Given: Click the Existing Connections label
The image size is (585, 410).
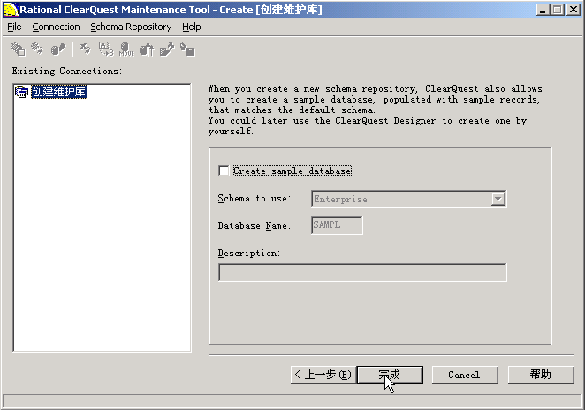Looking at the screenshot, I should [67, 71].
